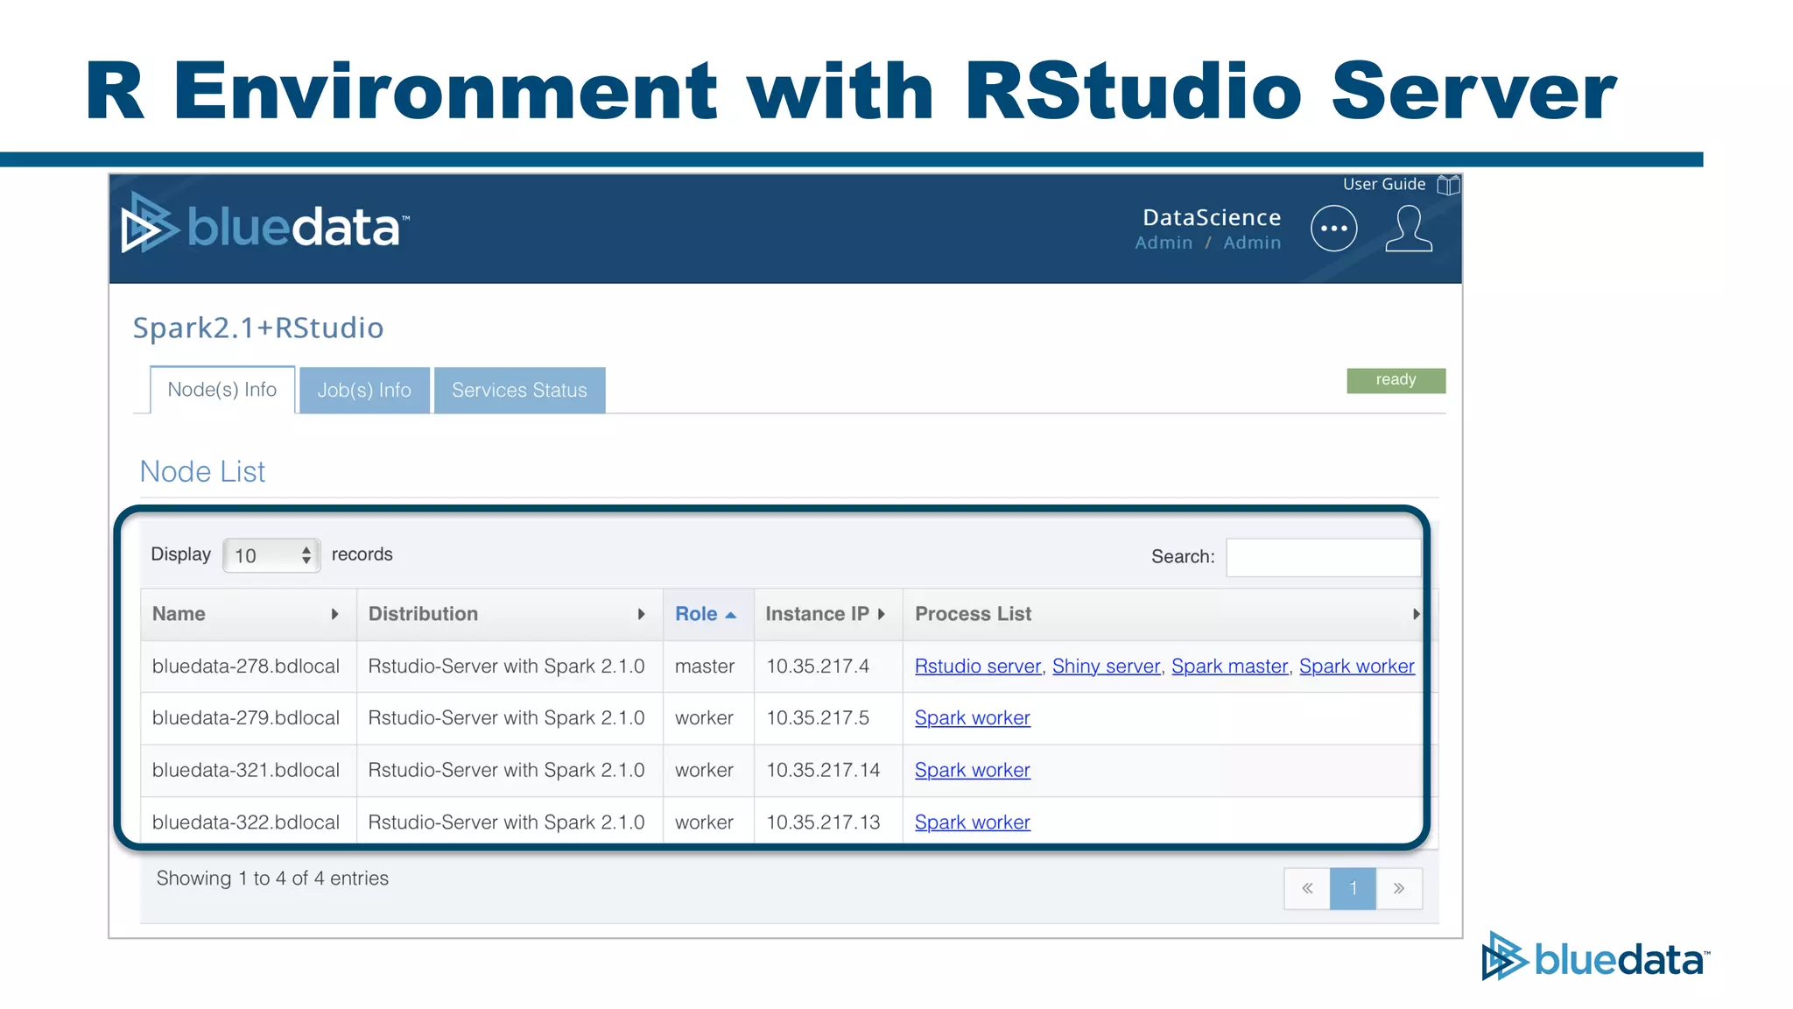The width and height of the screenshot is (1793, 1009).
Task: Switch to Services Status tab
Action: (x=519, y=390)
